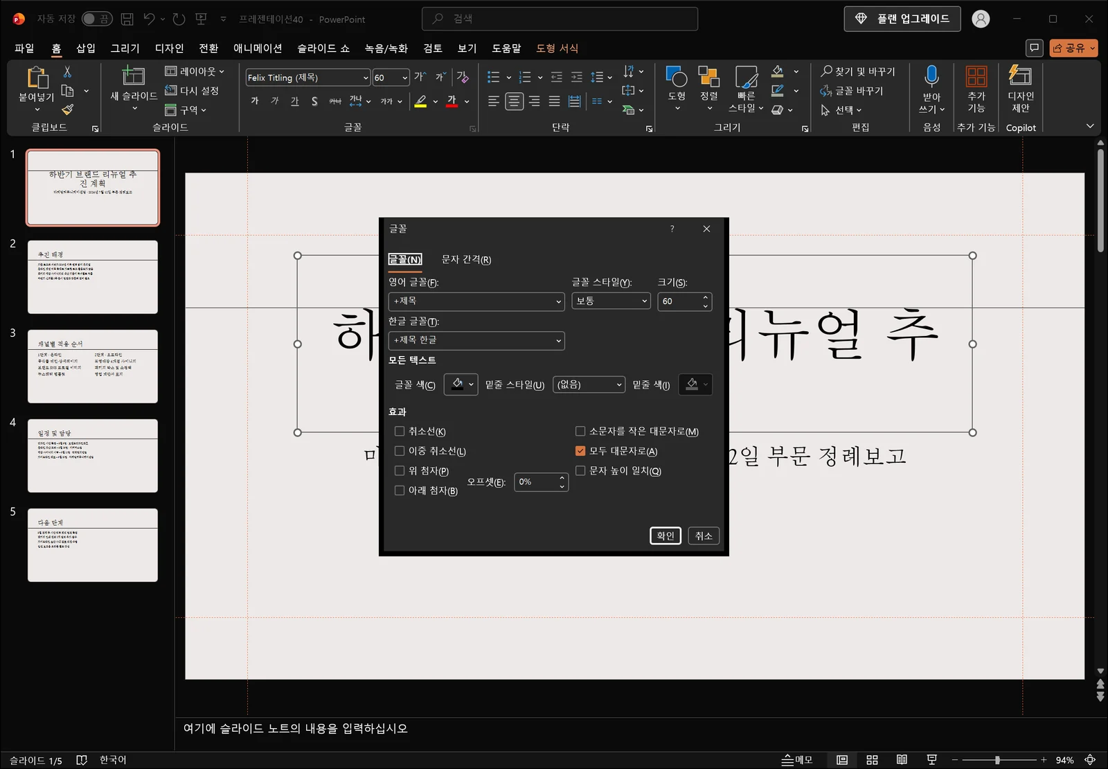Image resolution: width=1108 pixels, height=769 pixels.
Task: Enable the Strikethrough (취소선) checkbox
Action: pos(400,431)
